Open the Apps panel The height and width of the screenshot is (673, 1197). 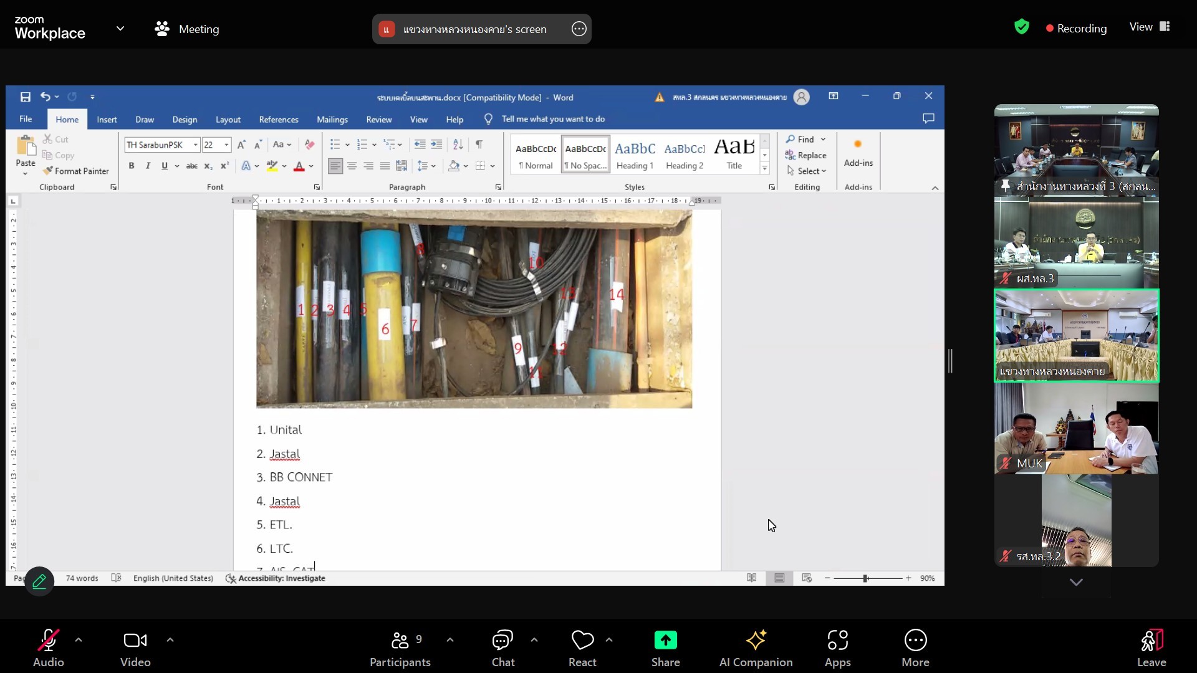pyautogui.click(x=837, y=648)
